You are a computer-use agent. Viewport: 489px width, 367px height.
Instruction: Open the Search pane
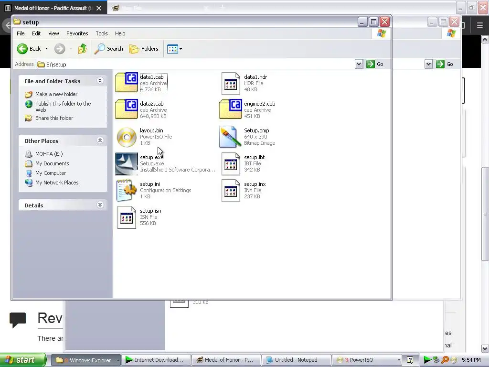coord(109,49)
